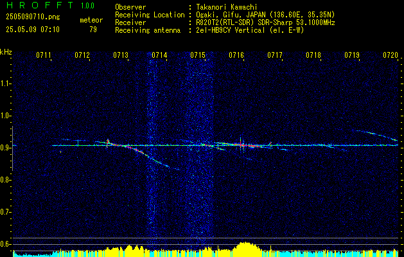This screenshot has width=404, height=257.
Task: Click the 0712 time marker
Action: (x=82, y=55)
